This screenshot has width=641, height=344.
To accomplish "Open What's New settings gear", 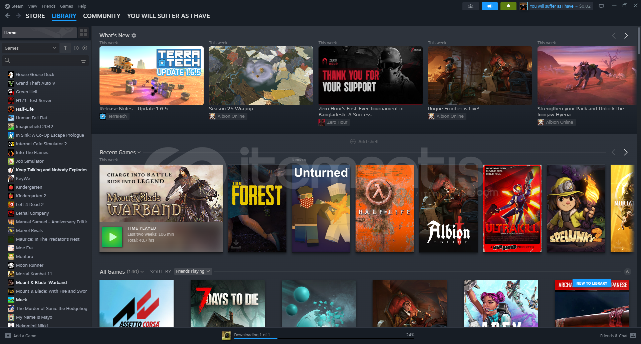I will click(134, 35).
